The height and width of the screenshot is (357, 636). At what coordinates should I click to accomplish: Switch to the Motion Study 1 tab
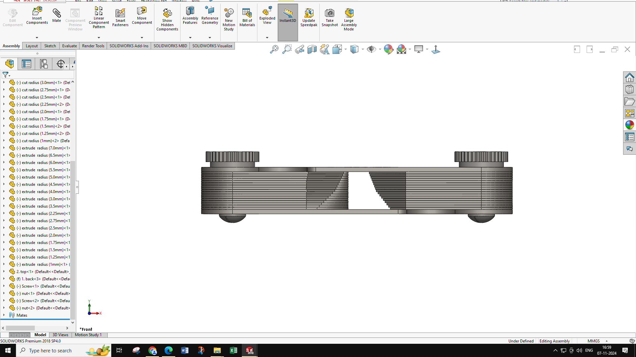[x=88, y=335]
